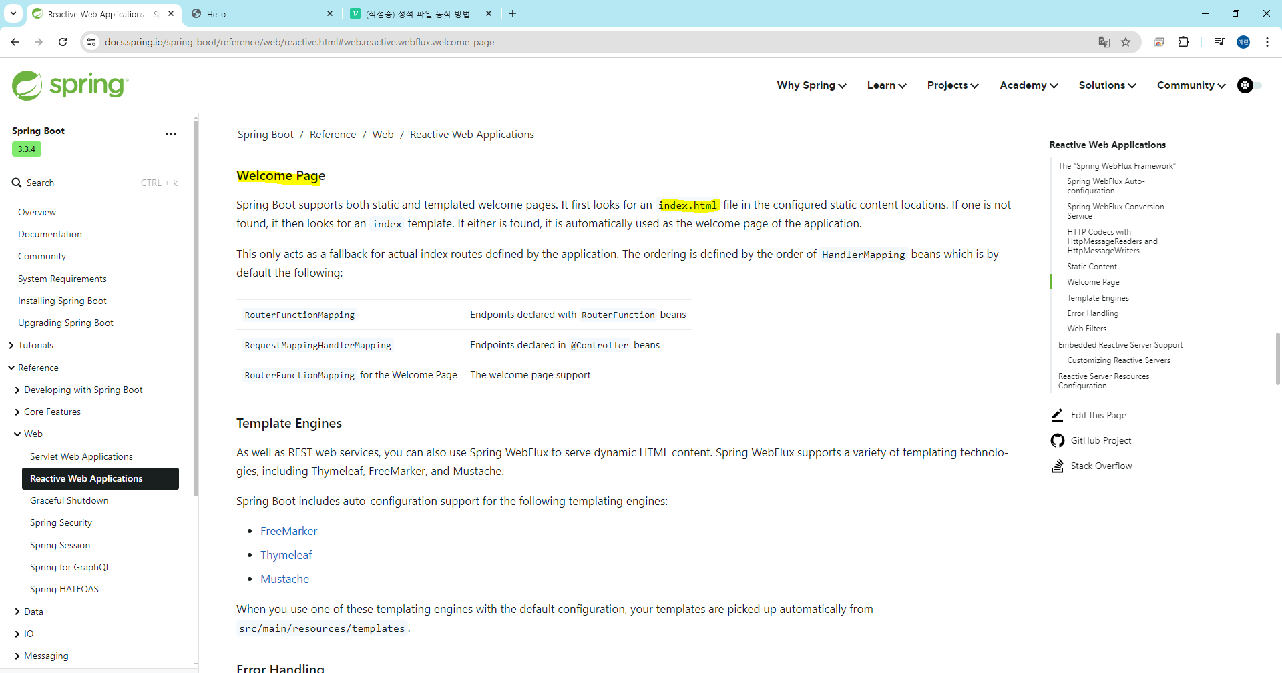Open a new browser tab

[513, 13]
